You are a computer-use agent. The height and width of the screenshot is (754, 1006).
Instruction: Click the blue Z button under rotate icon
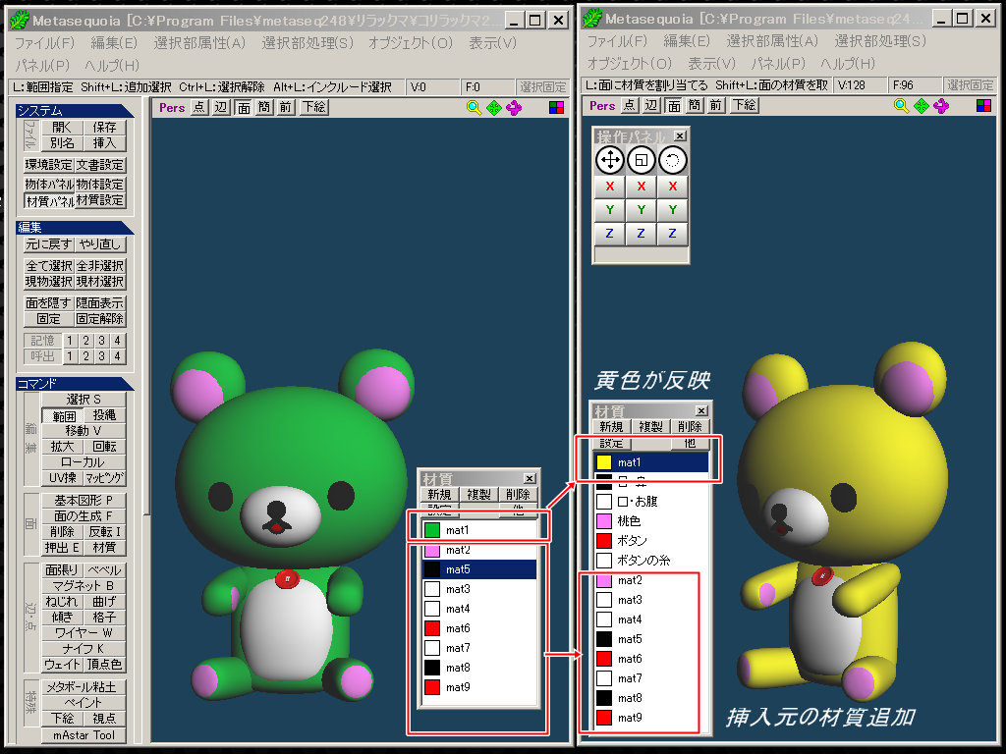672,234
